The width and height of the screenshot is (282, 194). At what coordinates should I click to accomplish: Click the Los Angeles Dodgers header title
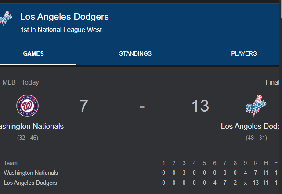click(65, 17)
